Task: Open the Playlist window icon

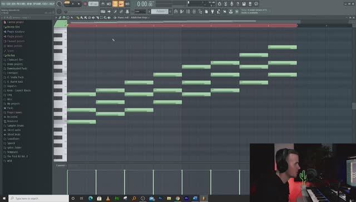Action: click(x=176, y=11)
